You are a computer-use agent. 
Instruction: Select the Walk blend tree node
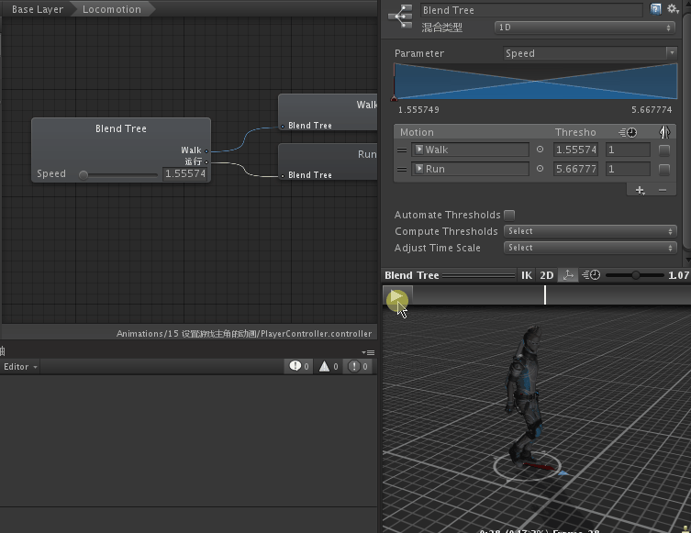click(x=328, y=112)
